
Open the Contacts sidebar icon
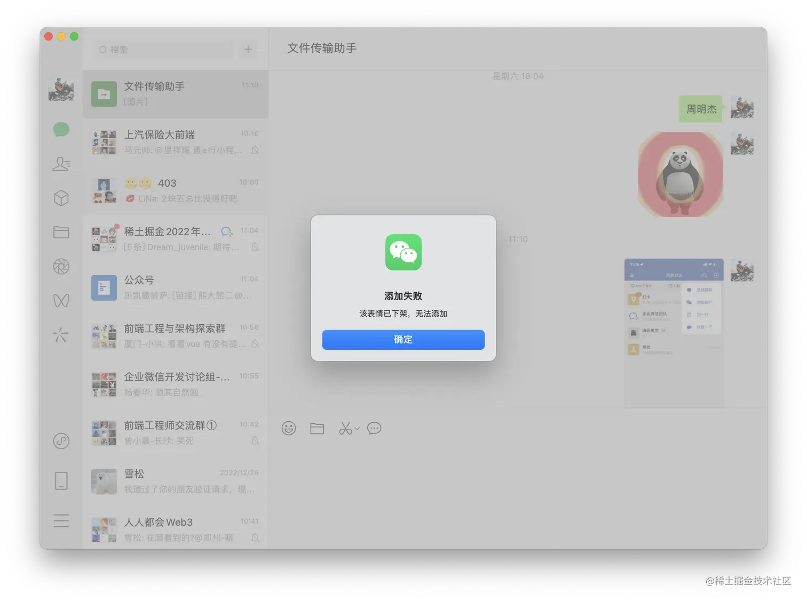pyautogui.click(x=61, y=164)
